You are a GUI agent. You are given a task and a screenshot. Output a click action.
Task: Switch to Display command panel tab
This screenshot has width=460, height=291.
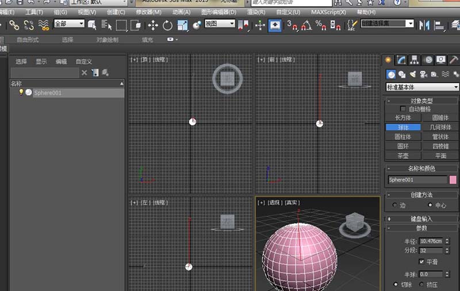click(441, 60)
